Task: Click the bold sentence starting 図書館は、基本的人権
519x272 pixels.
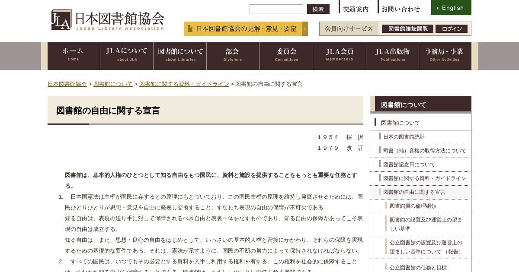Action: point(211,180)
